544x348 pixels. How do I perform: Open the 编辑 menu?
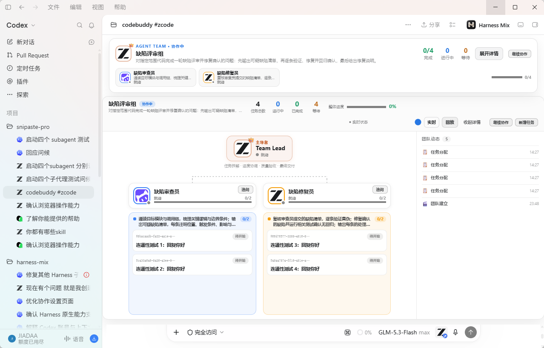pos(76,7)
